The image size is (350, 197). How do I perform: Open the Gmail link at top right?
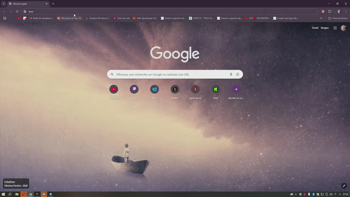point(315,28)
